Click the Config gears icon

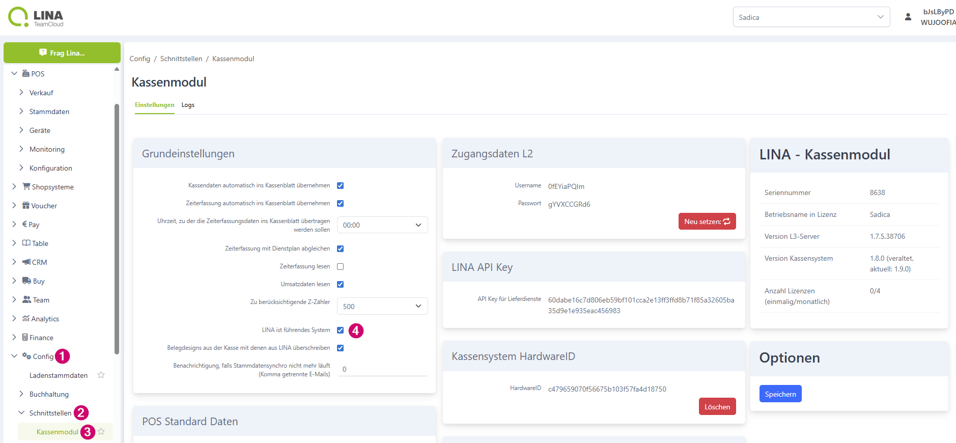(27, 356)
